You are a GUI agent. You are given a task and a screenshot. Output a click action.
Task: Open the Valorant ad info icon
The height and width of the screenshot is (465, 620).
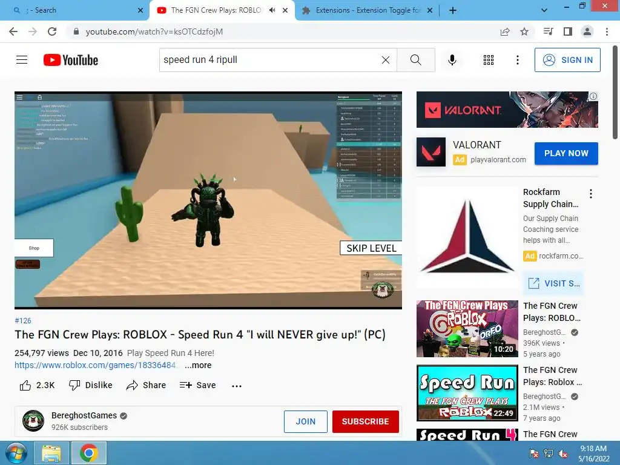click(593, 96)
